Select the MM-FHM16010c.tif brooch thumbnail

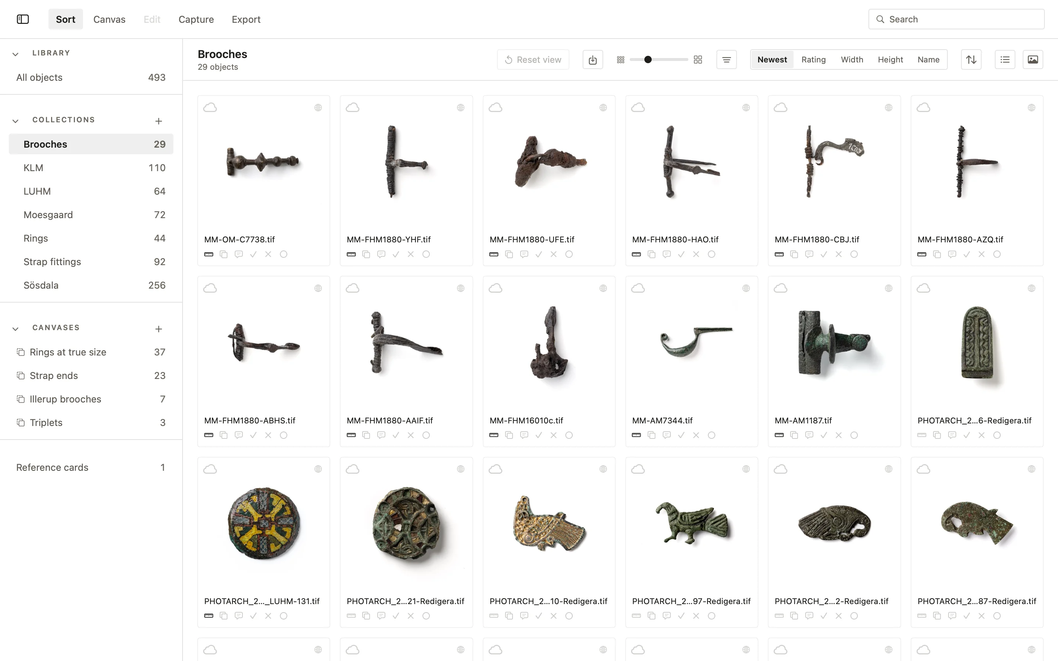click(549, 342)
